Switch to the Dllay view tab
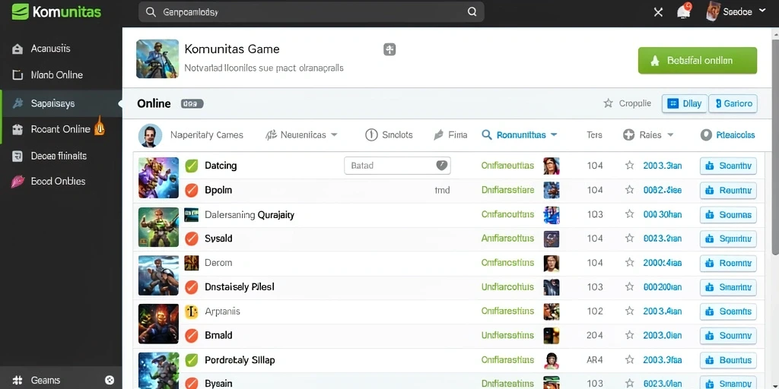The height and width of the screenshot is (389, 779). (x=685, y=103)
